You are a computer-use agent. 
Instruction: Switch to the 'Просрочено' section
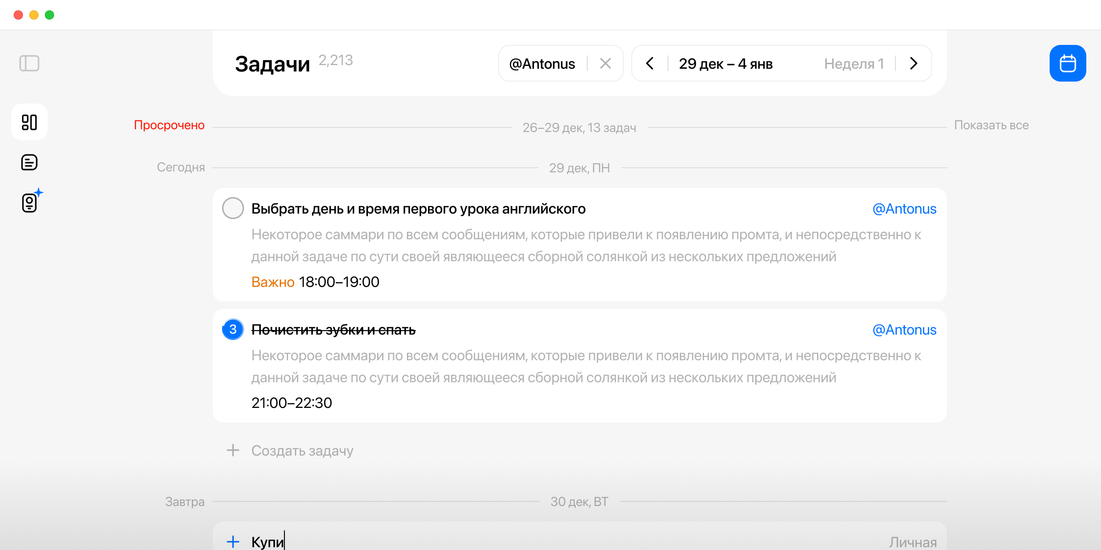click(169, 125)
